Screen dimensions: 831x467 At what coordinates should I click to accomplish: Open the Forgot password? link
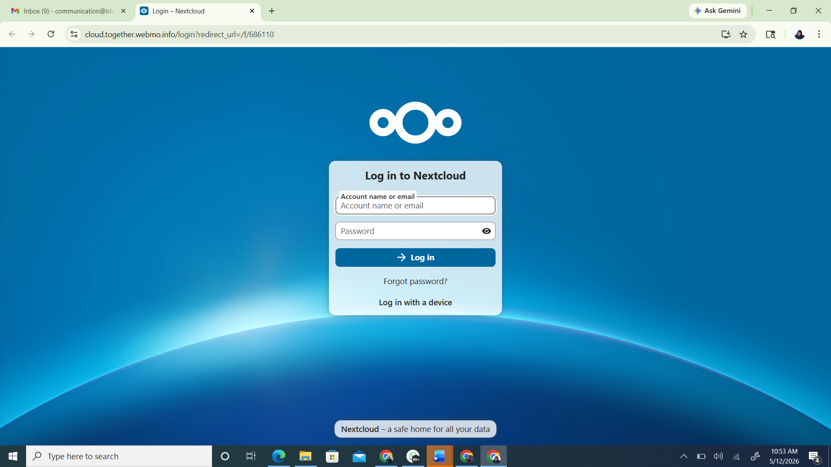[x=415, y=281]
